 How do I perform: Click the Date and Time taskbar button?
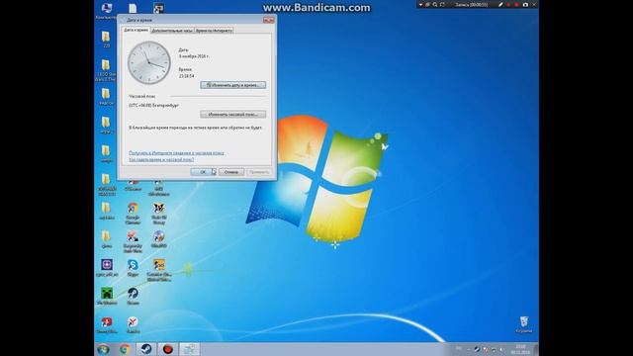pos(189,349)
